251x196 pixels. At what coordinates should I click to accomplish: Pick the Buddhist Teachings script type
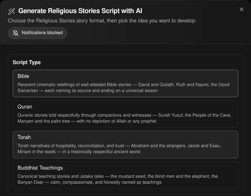pos(125,175)
